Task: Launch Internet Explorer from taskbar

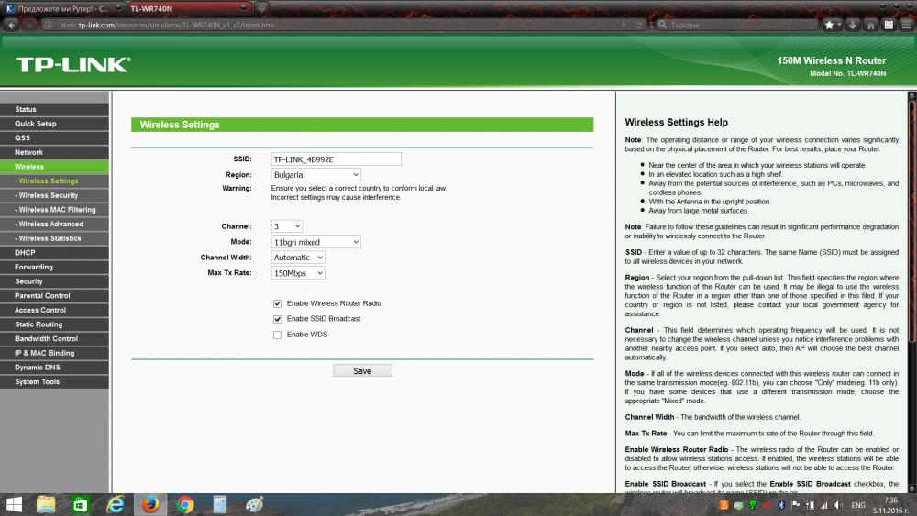Action: tap(116, 504)
